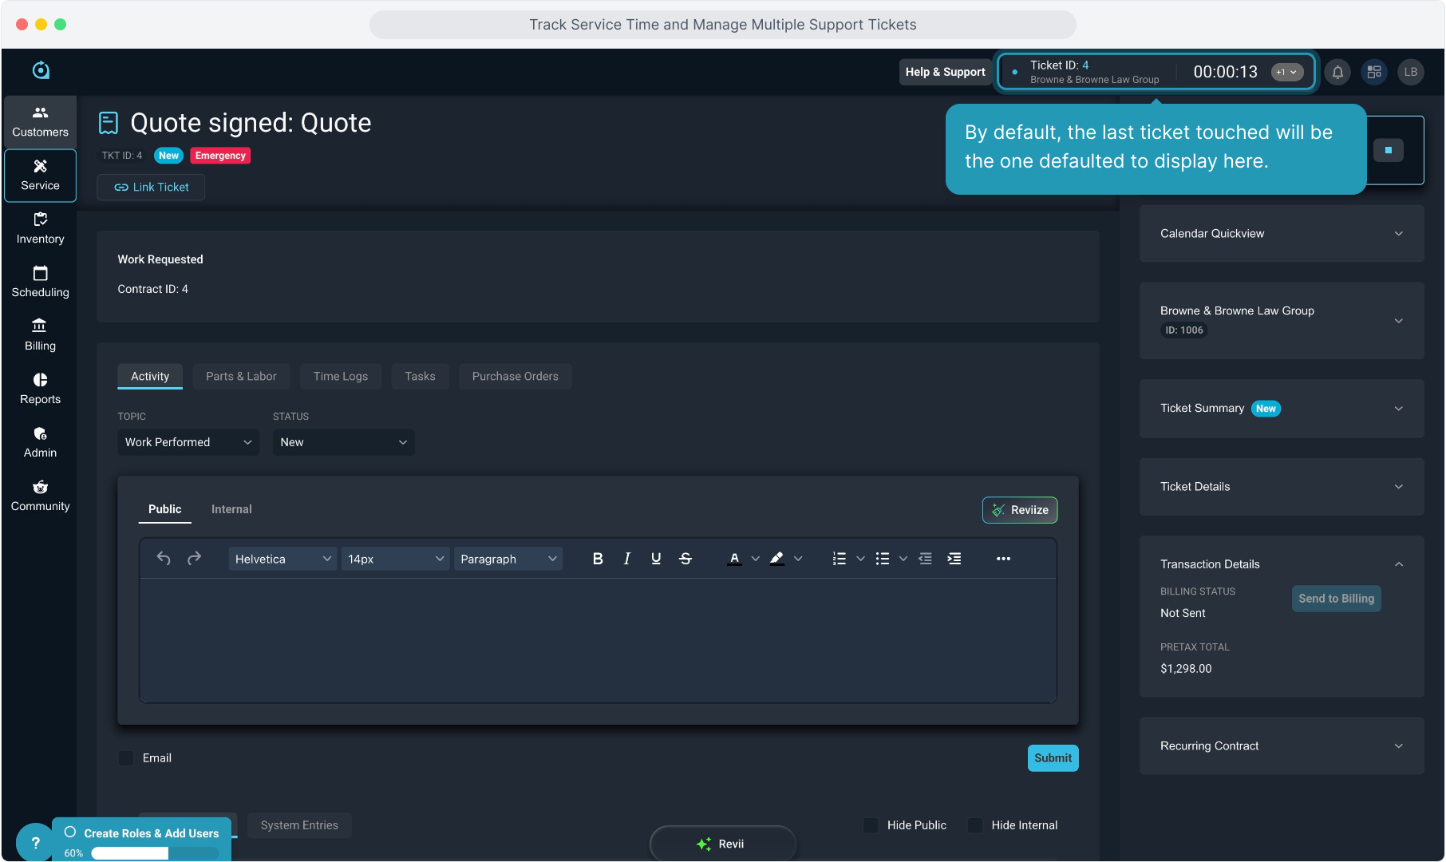Expand the Calendar Quickview panel

(1281, 234)
